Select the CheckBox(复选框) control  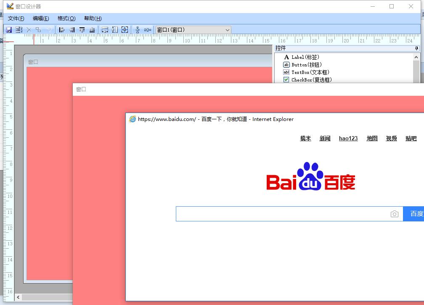click(307, 80)
